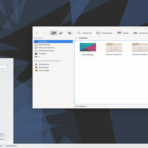The height and width of the screenshot is (148, 148).
Task: Click the Dolphin taskbar entry
Action: 9,146
